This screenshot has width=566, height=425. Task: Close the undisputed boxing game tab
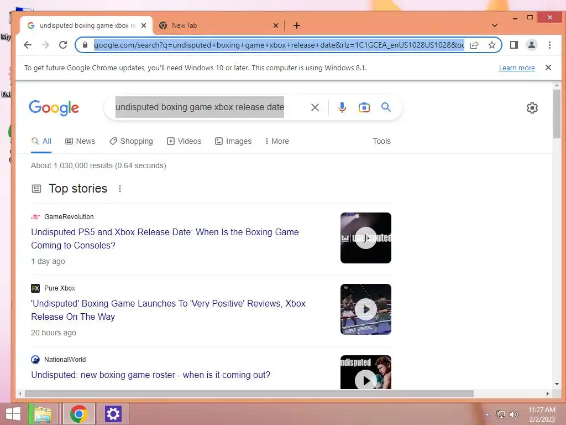(x=143, y=25)
